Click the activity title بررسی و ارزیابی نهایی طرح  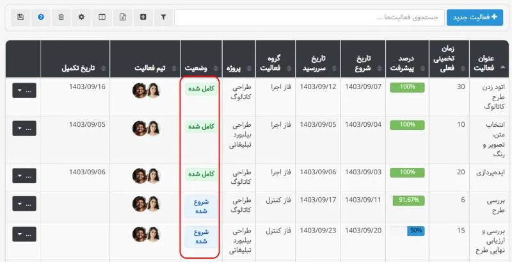pyautogui.click(x=490, y=241)
